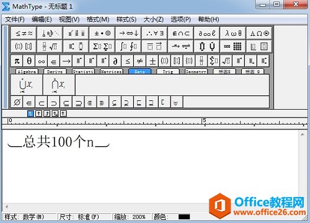Viewport: 310px width, 223px height.
Task: Switch to the Trig tab
Action: [x=168, y=71]
